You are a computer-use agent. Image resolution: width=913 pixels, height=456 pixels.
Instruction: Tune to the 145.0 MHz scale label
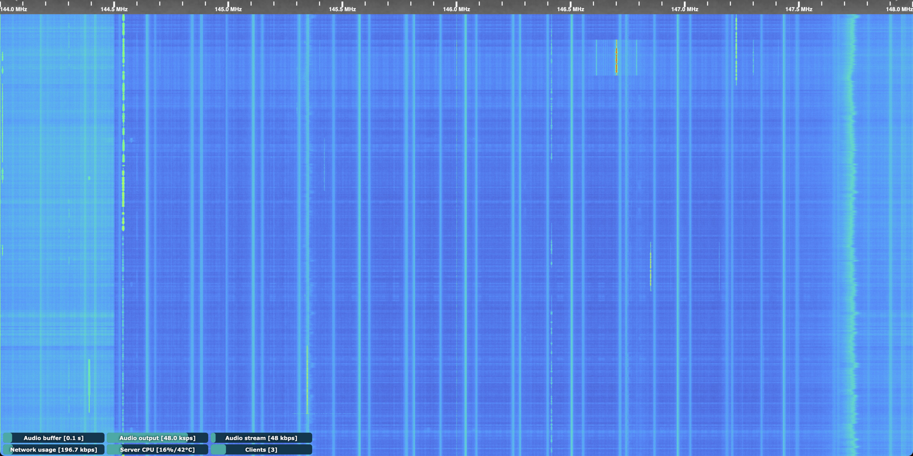coord(228,9)
